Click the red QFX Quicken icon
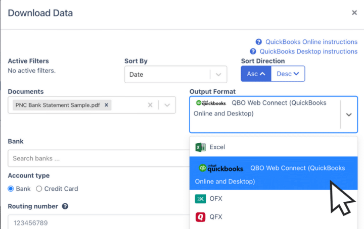Image resolution: width=364 pixels, height=229 pixels. pyautogui.click(x=200, y=217)
